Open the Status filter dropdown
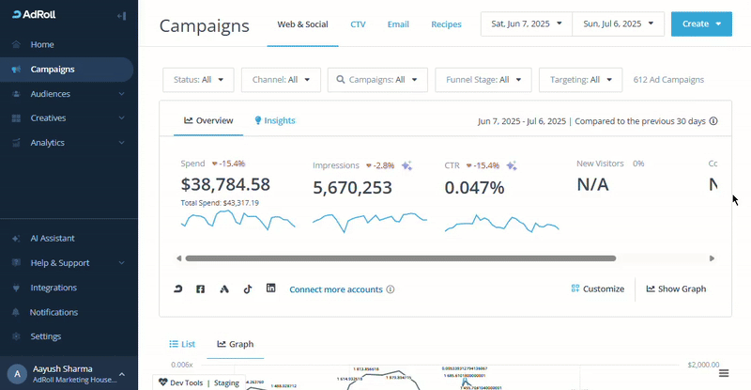Image resolution: width=751 pixels, height=390 pixels. (x=198, y=80)
